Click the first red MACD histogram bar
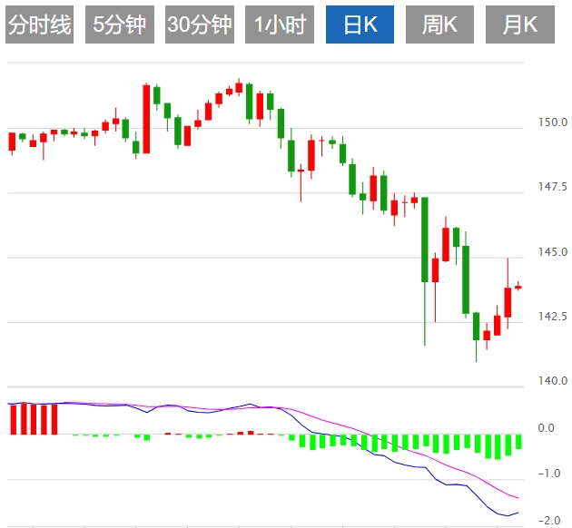 point(12,419)
